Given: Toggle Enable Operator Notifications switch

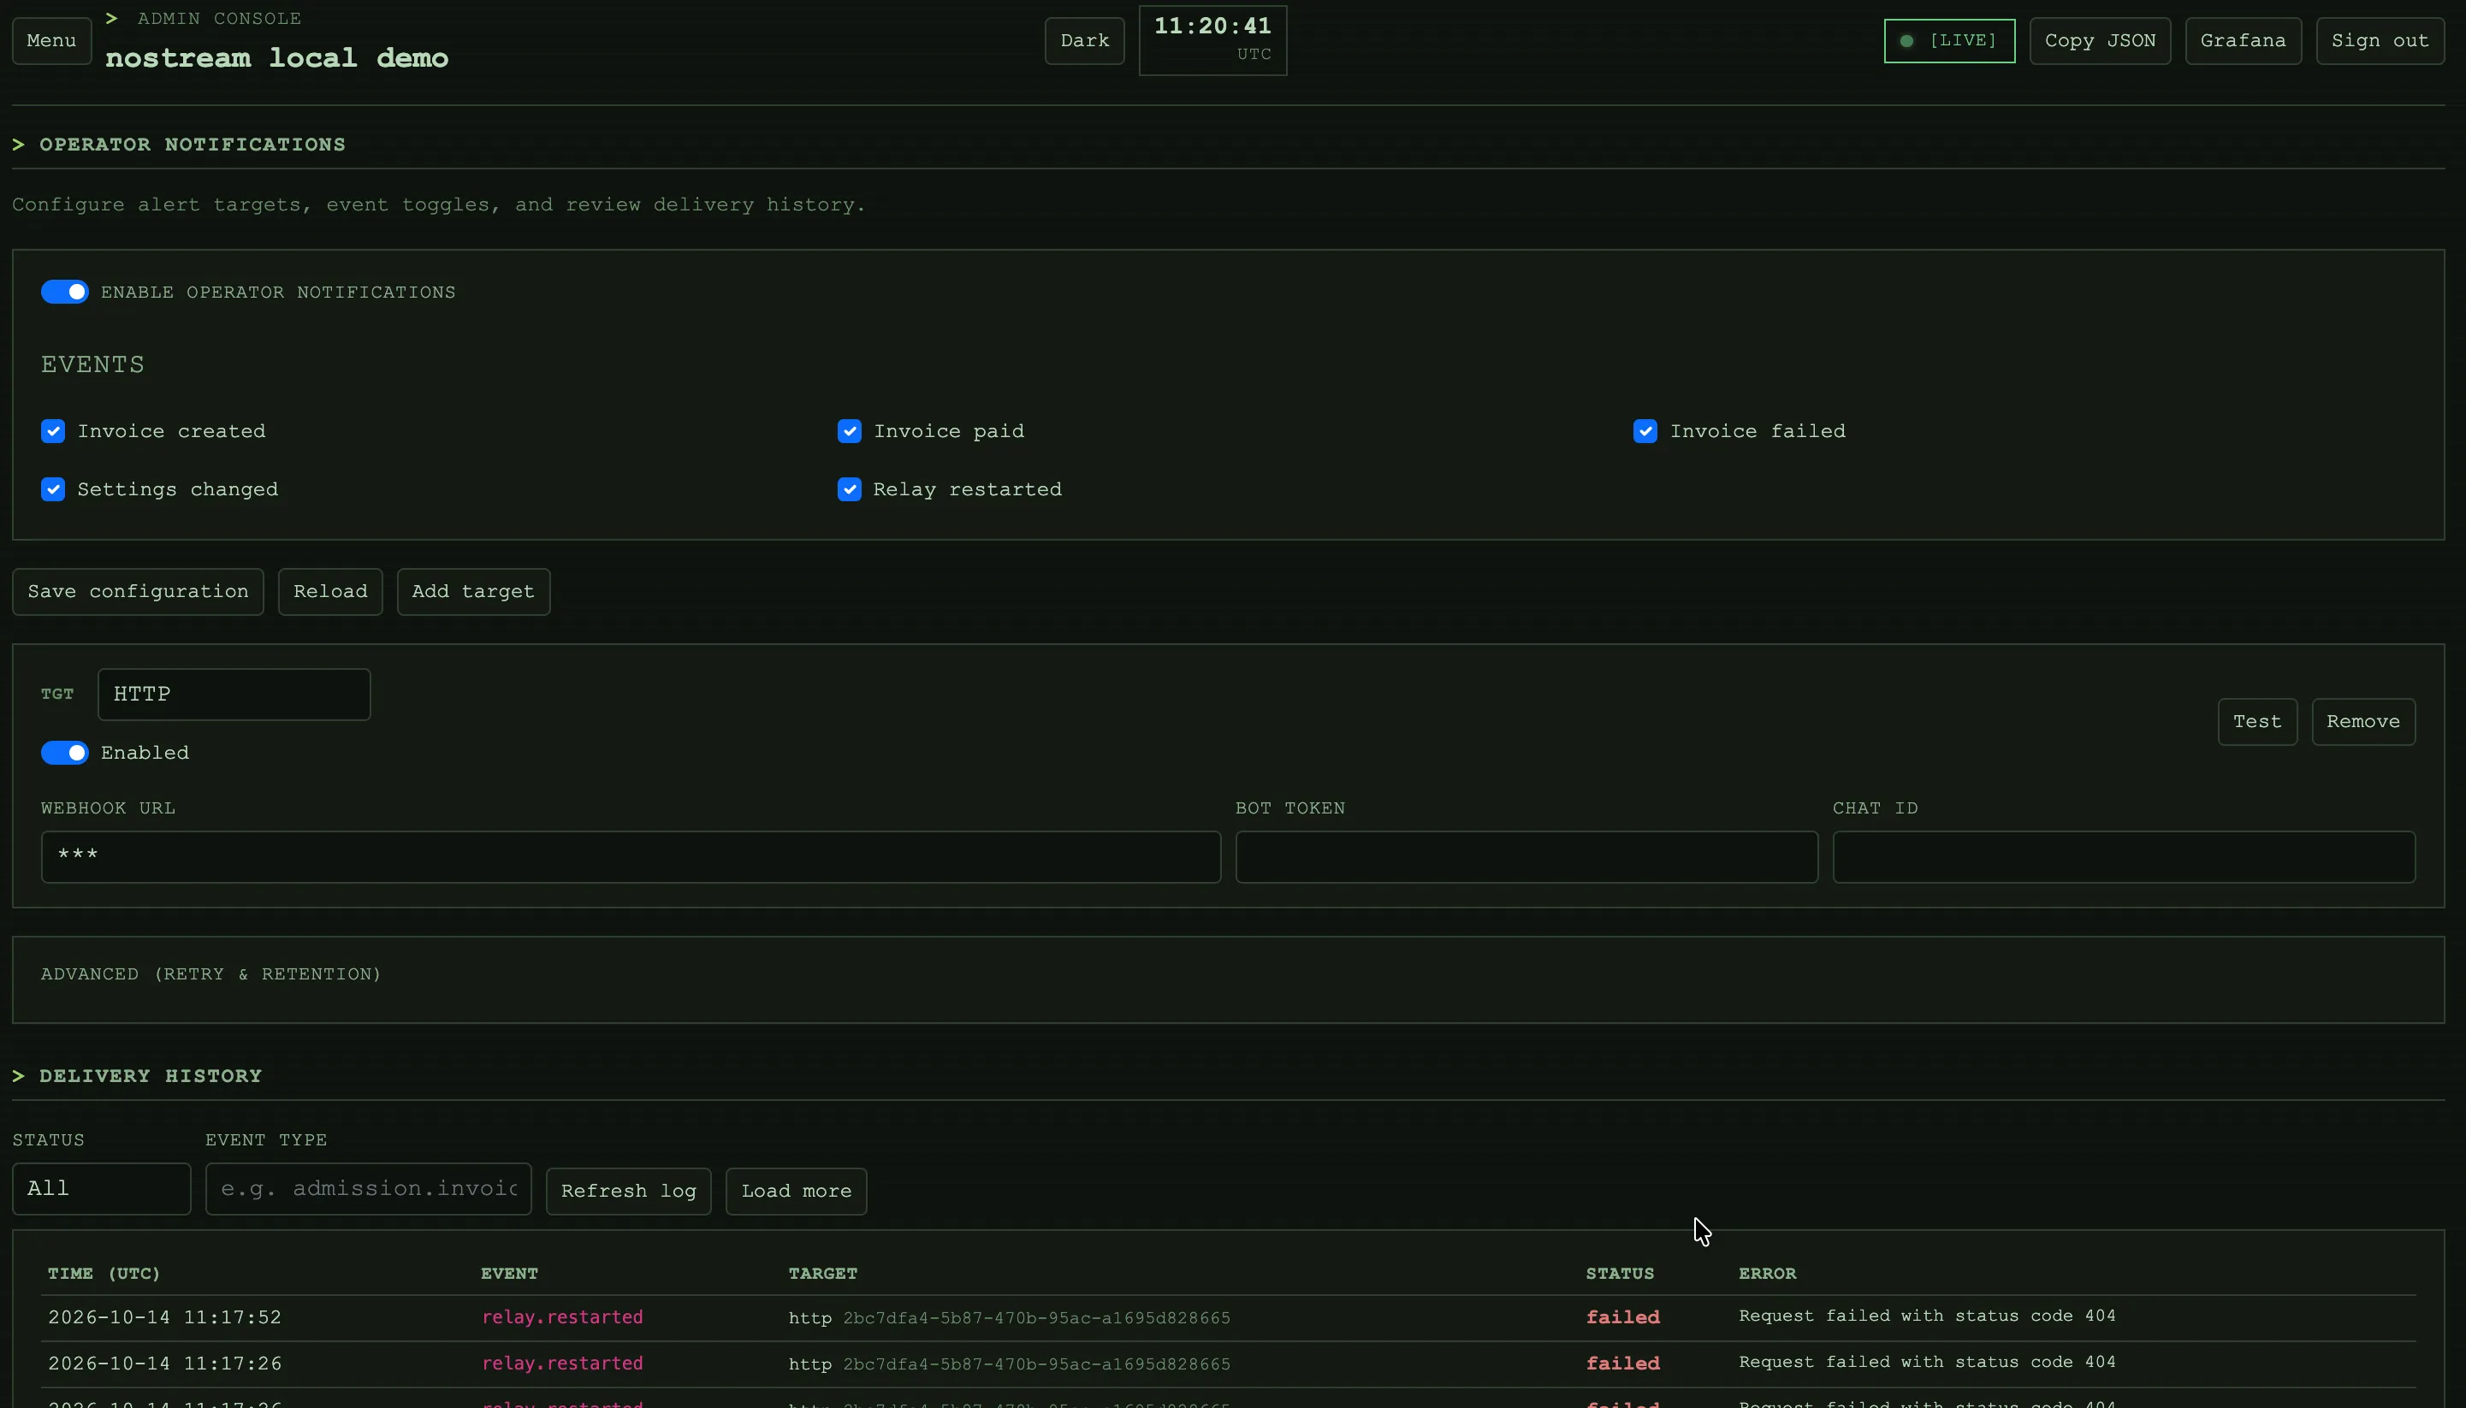Looking at the screenshot, I should (x=65, y=292).
